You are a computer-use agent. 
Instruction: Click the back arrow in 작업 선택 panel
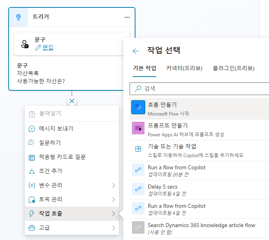pyautogui.click(x=136, y=51)
